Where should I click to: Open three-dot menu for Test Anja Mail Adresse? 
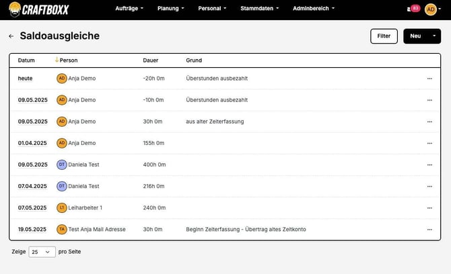pyautogui.click(x=429, y=229)
